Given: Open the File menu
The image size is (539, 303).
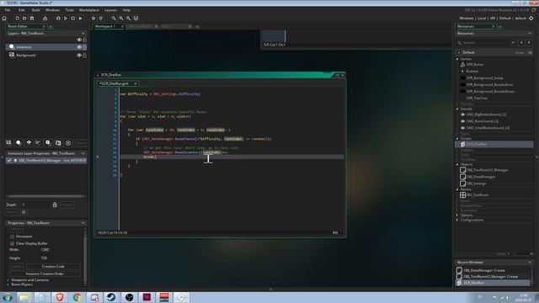Looking at the screenshot, I should coord(8,10).
